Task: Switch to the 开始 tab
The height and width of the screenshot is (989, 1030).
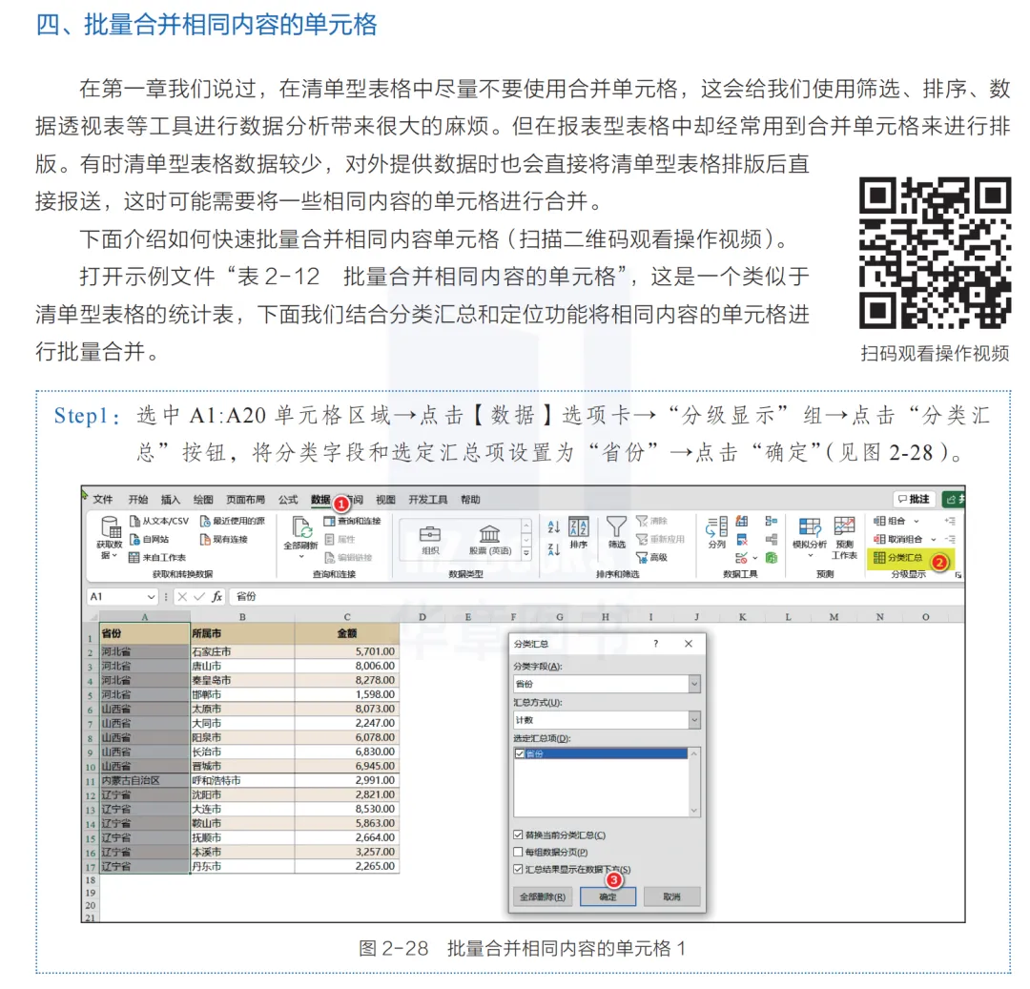Action: 138,500
